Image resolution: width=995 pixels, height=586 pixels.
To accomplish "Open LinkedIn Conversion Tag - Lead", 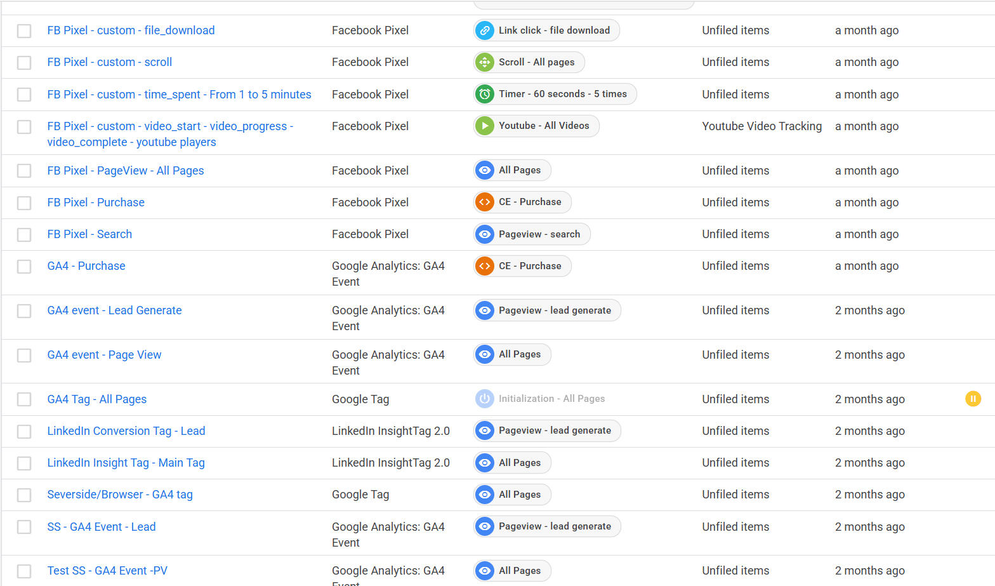I will click(126, 431).
